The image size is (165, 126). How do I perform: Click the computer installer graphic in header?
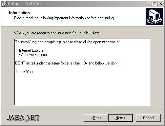(154, 16)
